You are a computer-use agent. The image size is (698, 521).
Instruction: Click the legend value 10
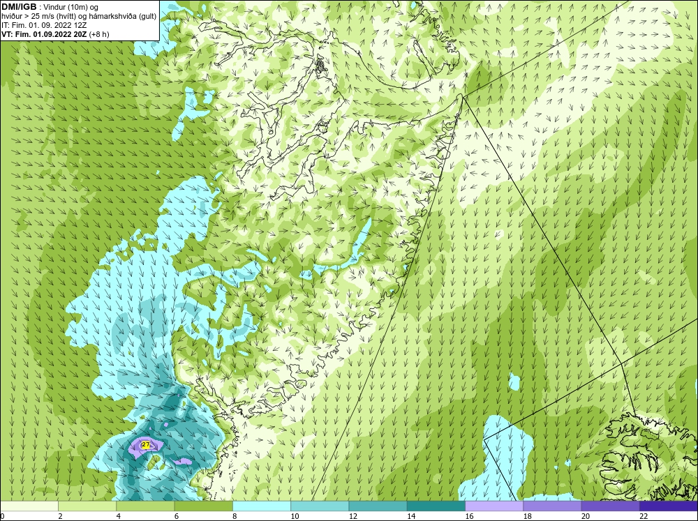coord(295,516)
